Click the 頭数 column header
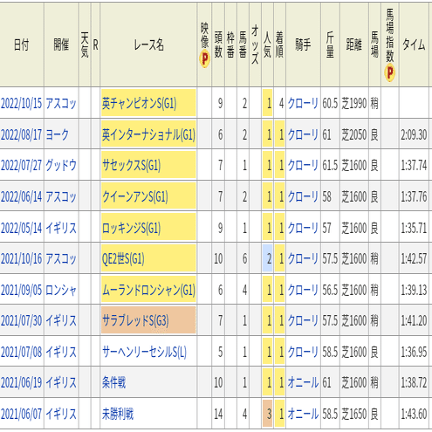 pyautogui.click(x=218, y=45)
